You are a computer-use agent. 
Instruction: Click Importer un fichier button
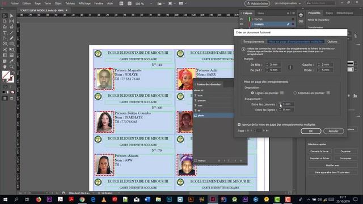[x=319, y=159]
